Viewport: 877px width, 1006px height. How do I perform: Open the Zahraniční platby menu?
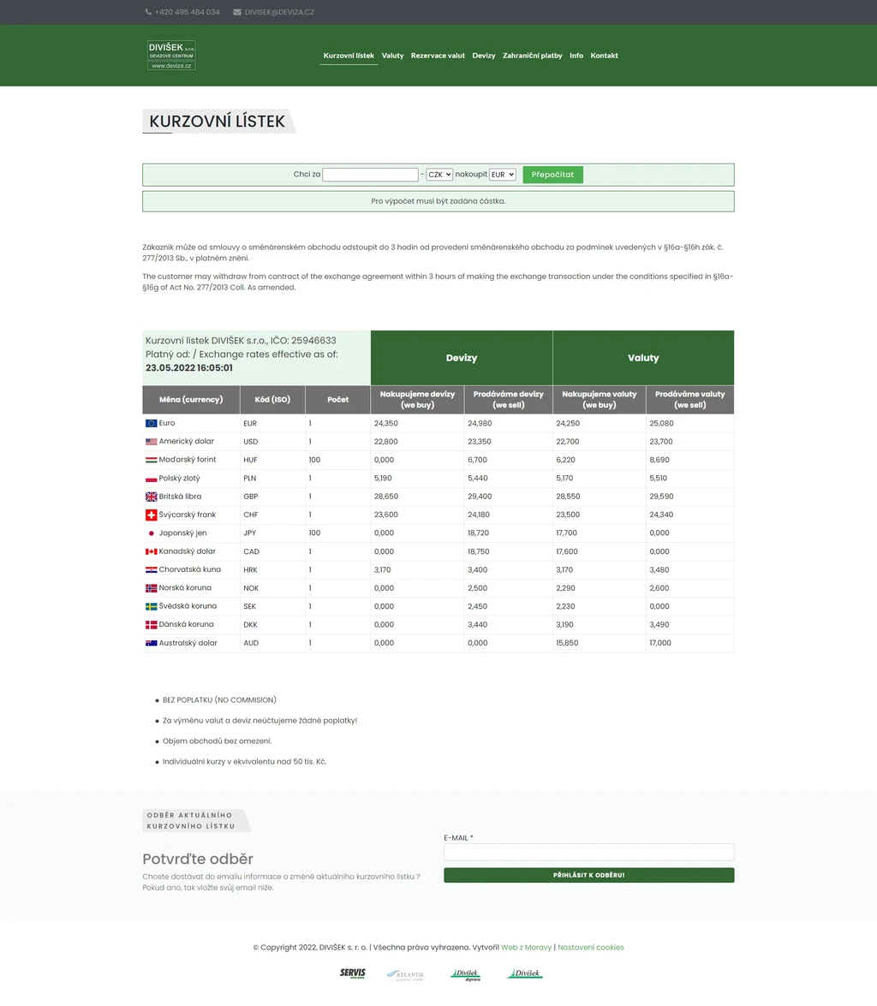[532, 56]
